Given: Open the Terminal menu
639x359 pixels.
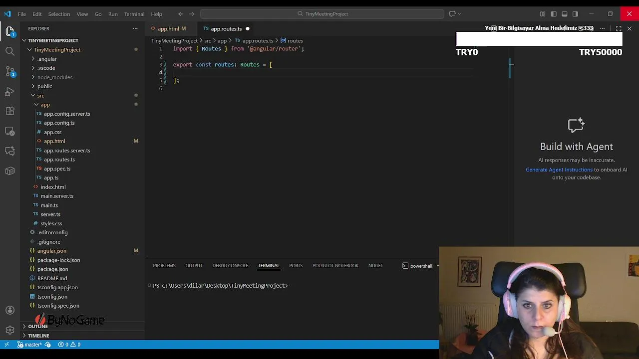Looking at the screenshot, I should click(x=134, y=14).
